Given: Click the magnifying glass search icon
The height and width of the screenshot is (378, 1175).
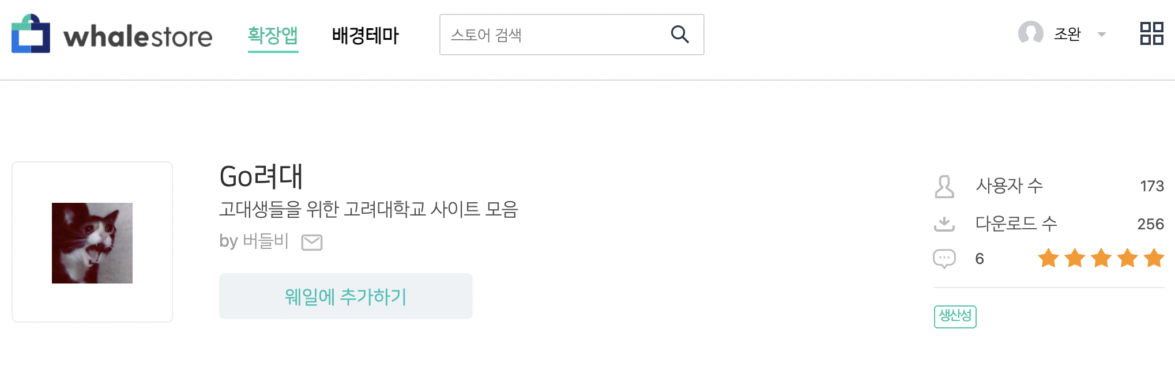Looking at the screenshot, I should [680, 35].
